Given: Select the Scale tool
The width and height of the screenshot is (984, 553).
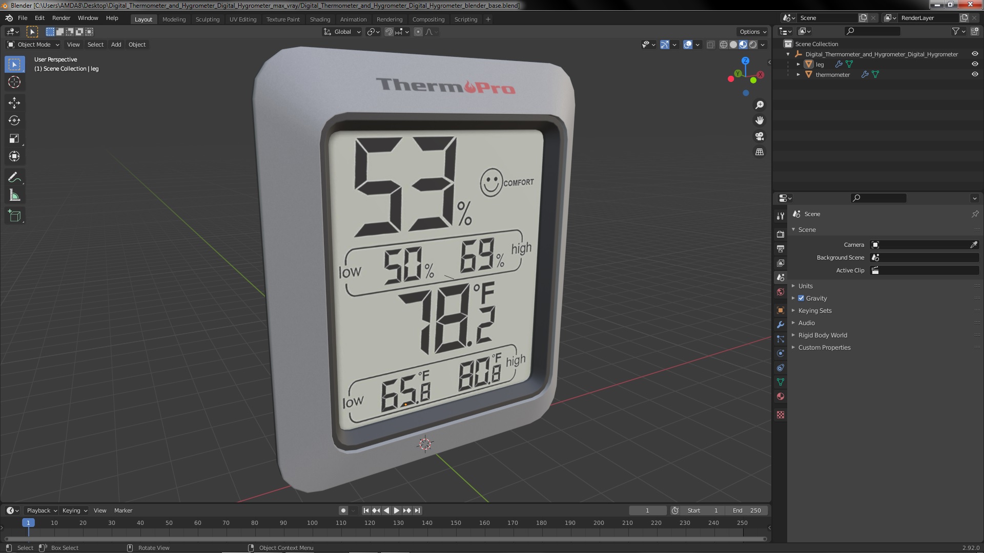Looking at the screenshot, I should click(14, 139).
